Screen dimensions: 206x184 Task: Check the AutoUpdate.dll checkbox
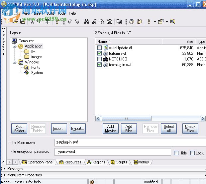point(99,48)
